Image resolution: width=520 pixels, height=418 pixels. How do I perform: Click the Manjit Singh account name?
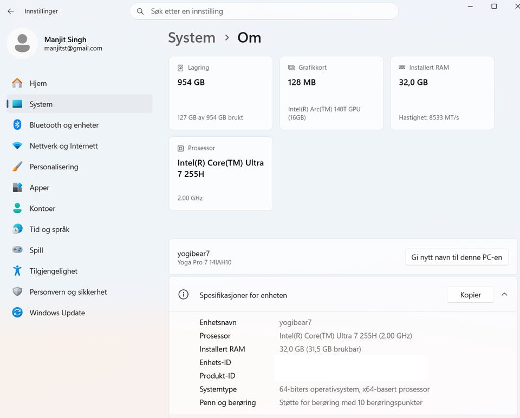[66, 39]
